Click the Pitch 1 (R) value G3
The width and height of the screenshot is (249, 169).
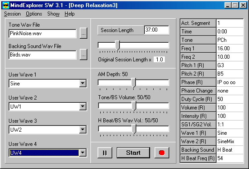point(230,65)
